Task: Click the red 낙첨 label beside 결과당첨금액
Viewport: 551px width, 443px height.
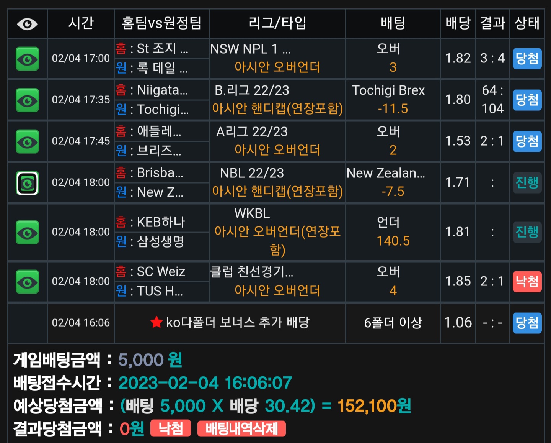Action: coord(171,428)
